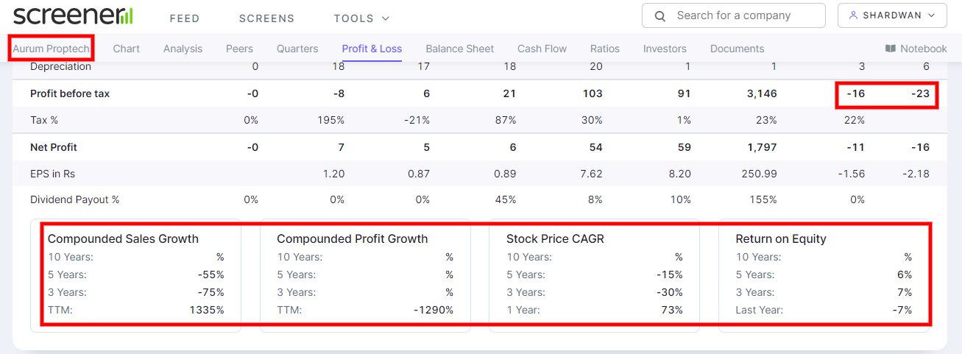Image resolution: width=962 pixels, height=354 pixels.
Task: Jump to the Aurum Proptech top section
Action: pos(51,49)
